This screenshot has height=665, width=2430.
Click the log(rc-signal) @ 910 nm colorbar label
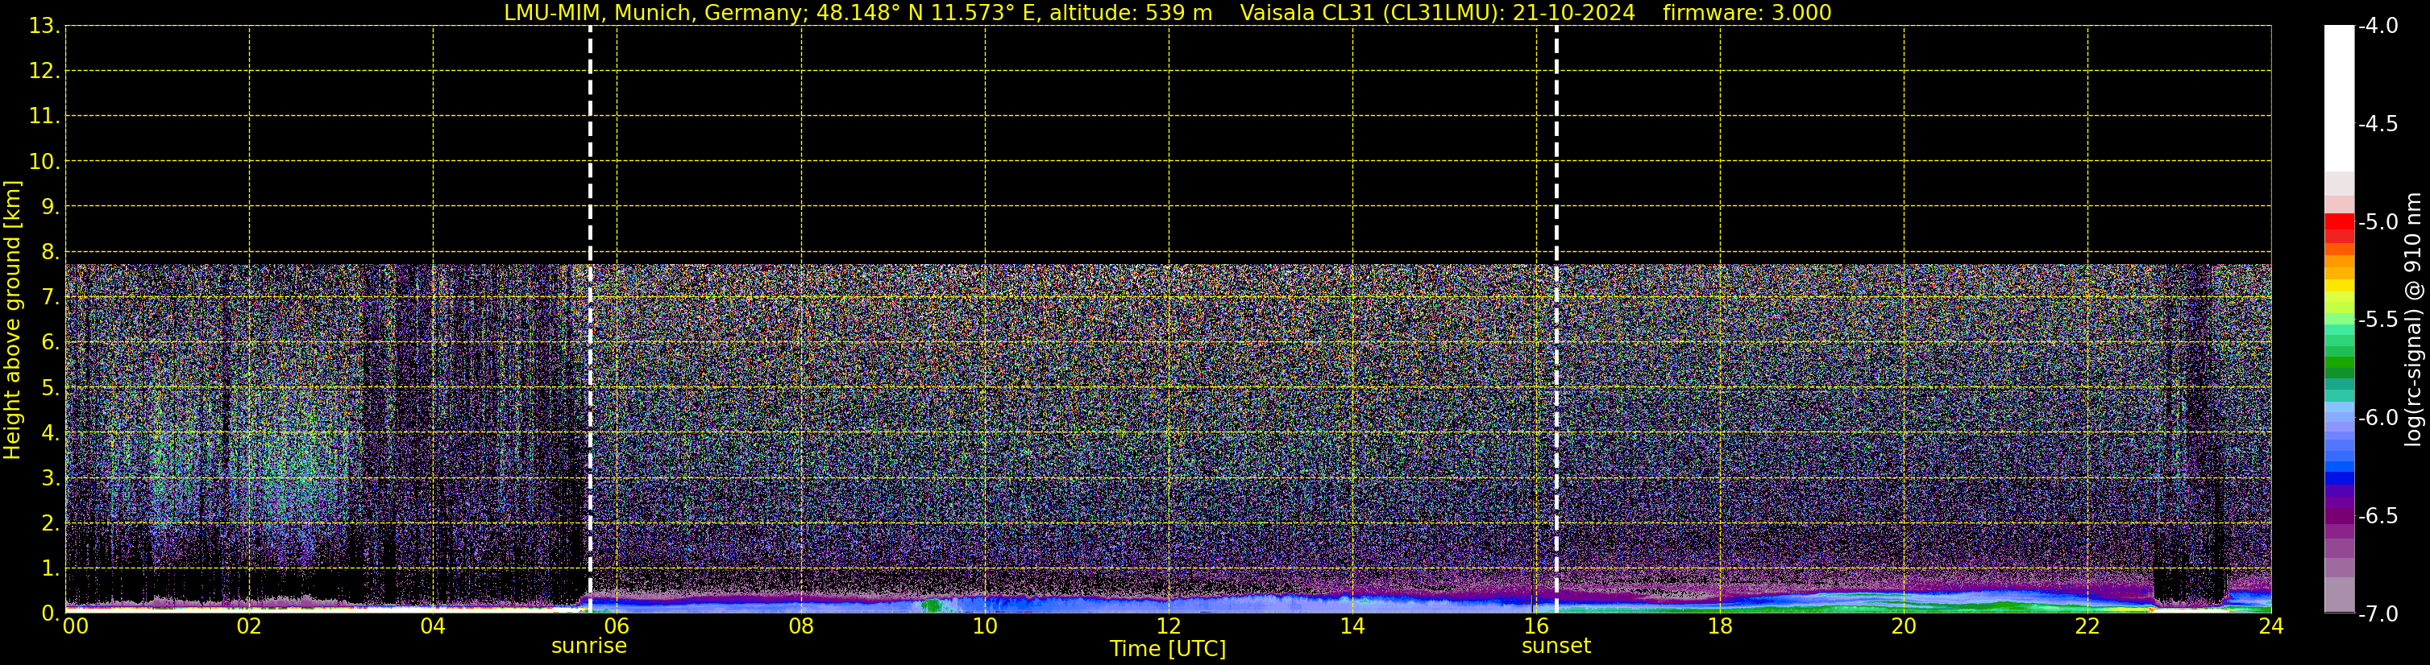pos(2413,320)
